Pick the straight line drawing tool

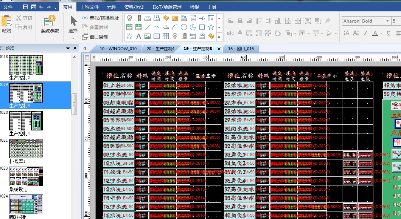148,27
